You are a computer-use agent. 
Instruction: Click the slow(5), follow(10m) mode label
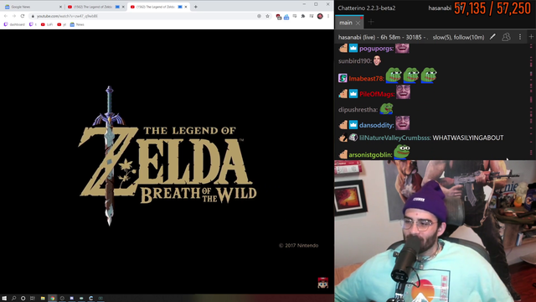tap(458, 37)
